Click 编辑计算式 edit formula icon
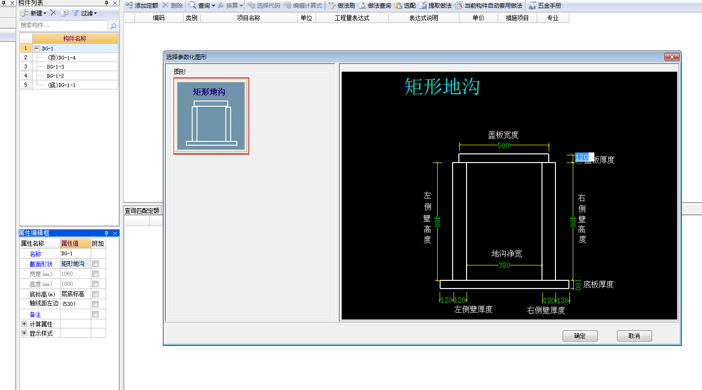Screen dimensions: 702x390 point(287,6)
